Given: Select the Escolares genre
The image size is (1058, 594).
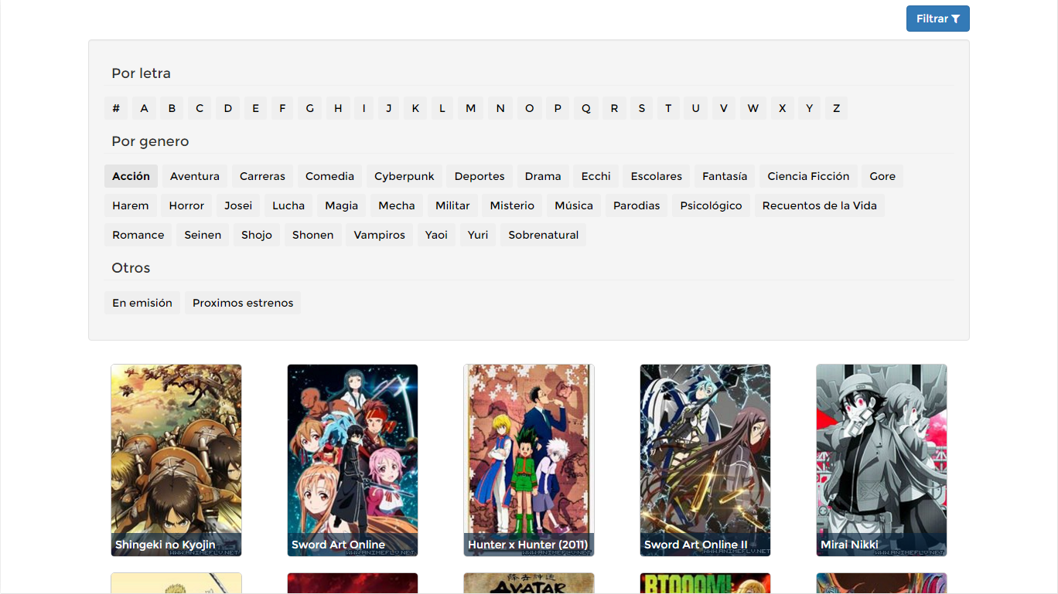Looking at the screenshot, I should click(657, 176).
